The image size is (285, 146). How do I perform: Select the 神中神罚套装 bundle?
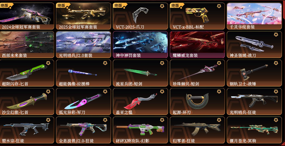(x=140, y=45)
